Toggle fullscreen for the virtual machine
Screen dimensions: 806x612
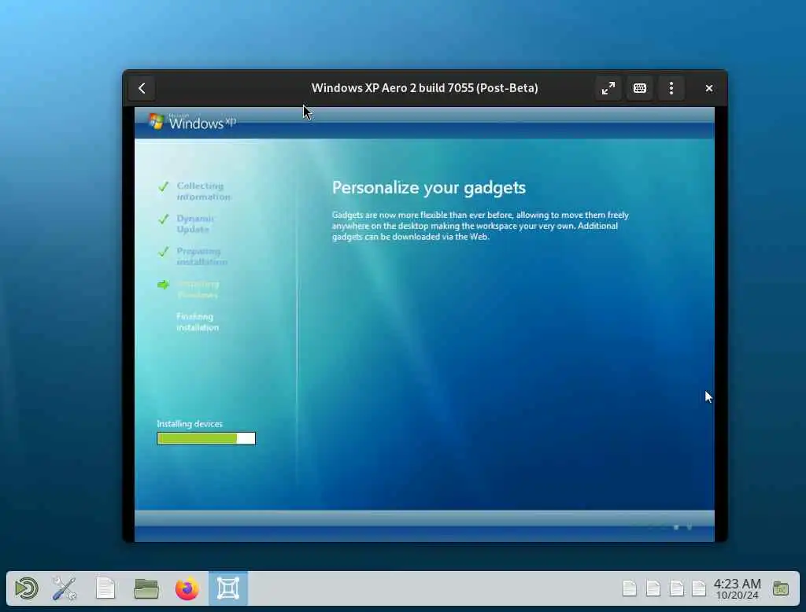608,88
